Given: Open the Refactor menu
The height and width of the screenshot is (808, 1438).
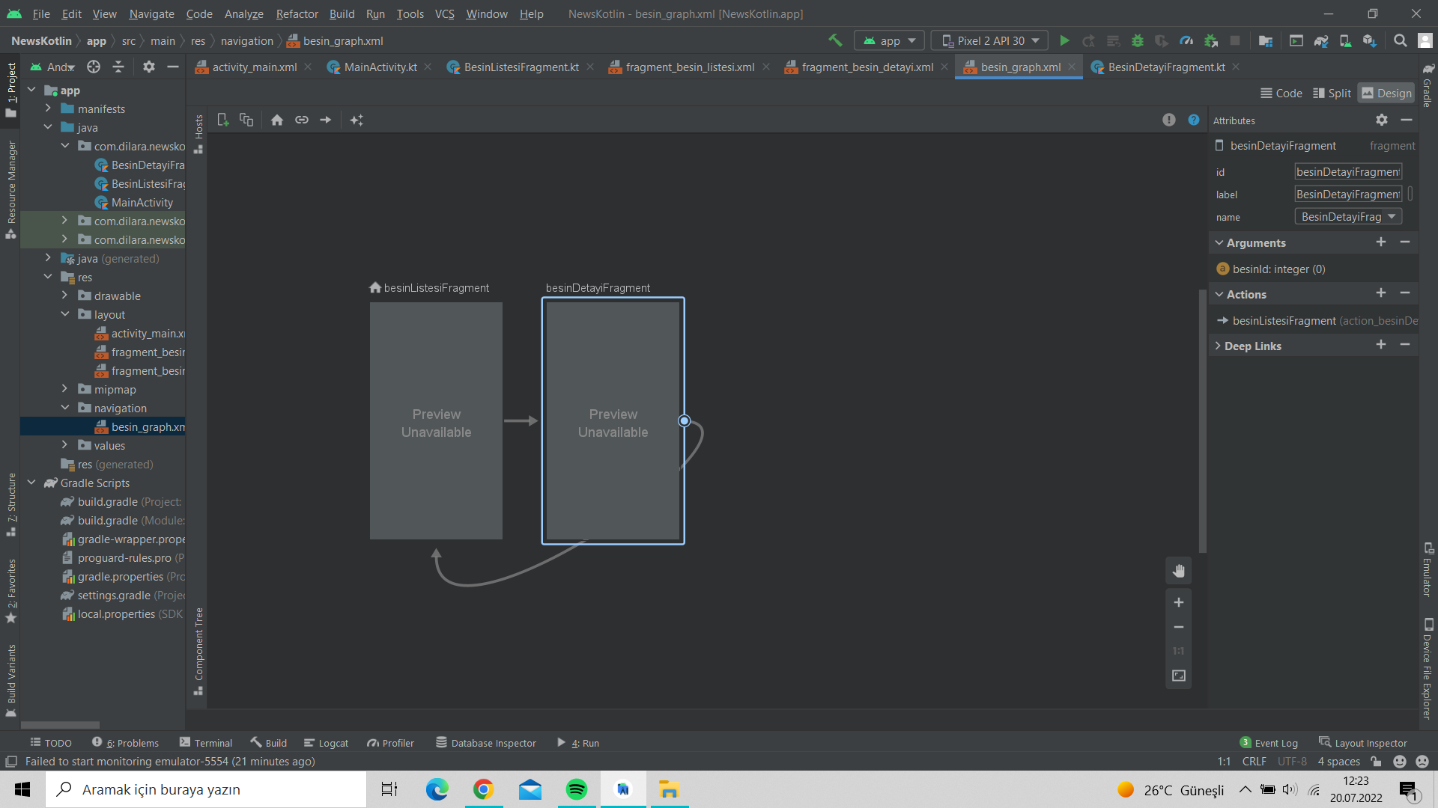Looking at the screenshot, I should pyautogui.click(x=297, y=13).
